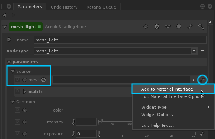
Task: Toggle the mesh default state box
Action: point(17,80)
